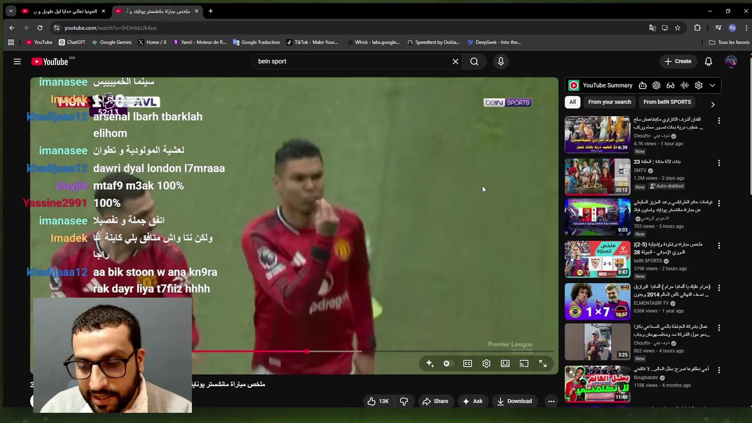Click the translate page icon in address bar

[652, 28]
